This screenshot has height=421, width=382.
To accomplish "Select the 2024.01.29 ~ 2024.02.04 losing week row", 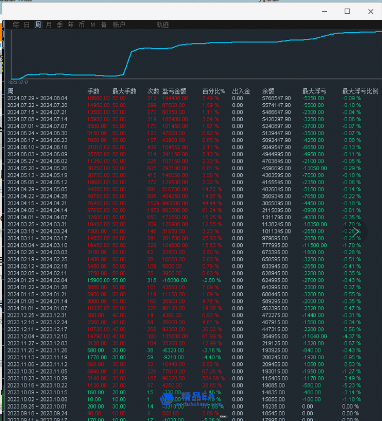I will coord(37,280).
